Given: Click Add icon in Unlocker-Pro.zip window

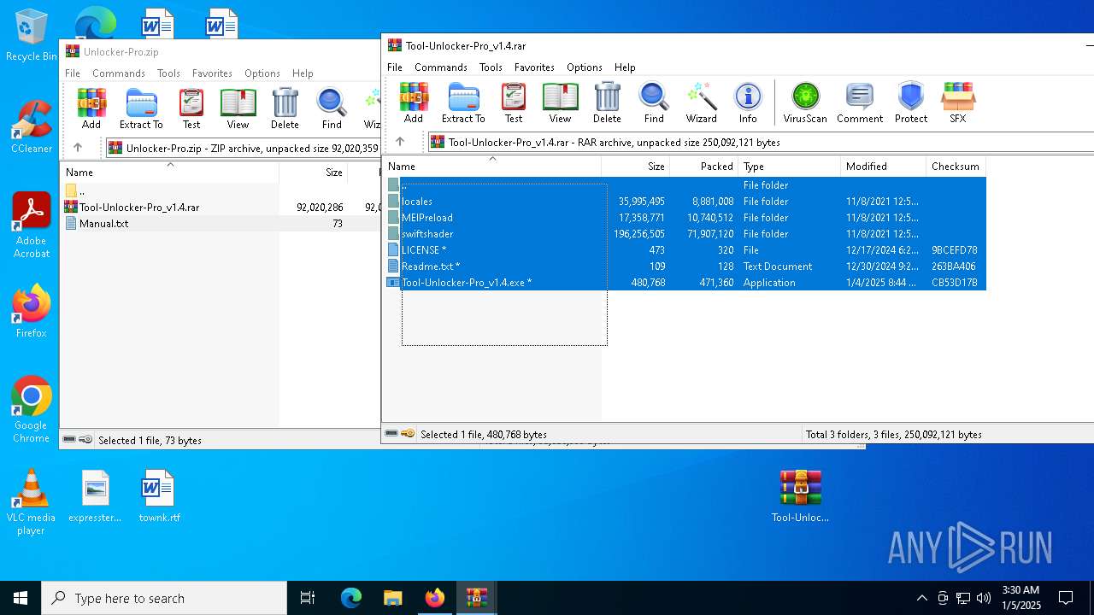Looking at the screenshot, I should 91,109.
